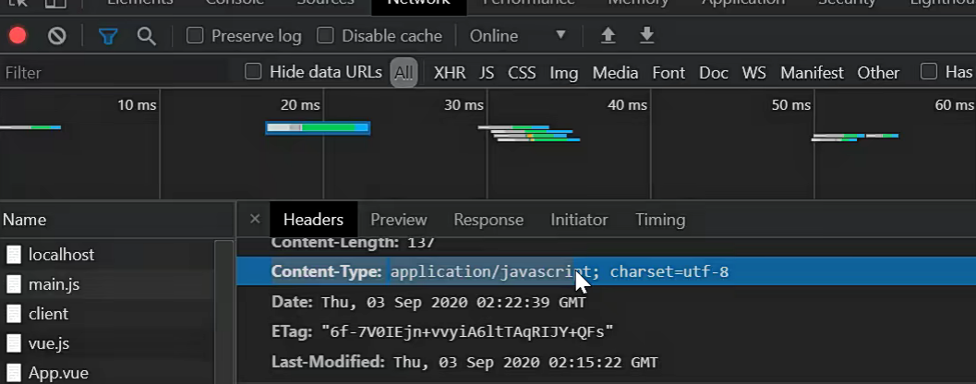Image resolution: width=976 pixels, height=384 pixels.
Task: Enable the Preserve log checkbox
Action: click(x=195, y=36)
